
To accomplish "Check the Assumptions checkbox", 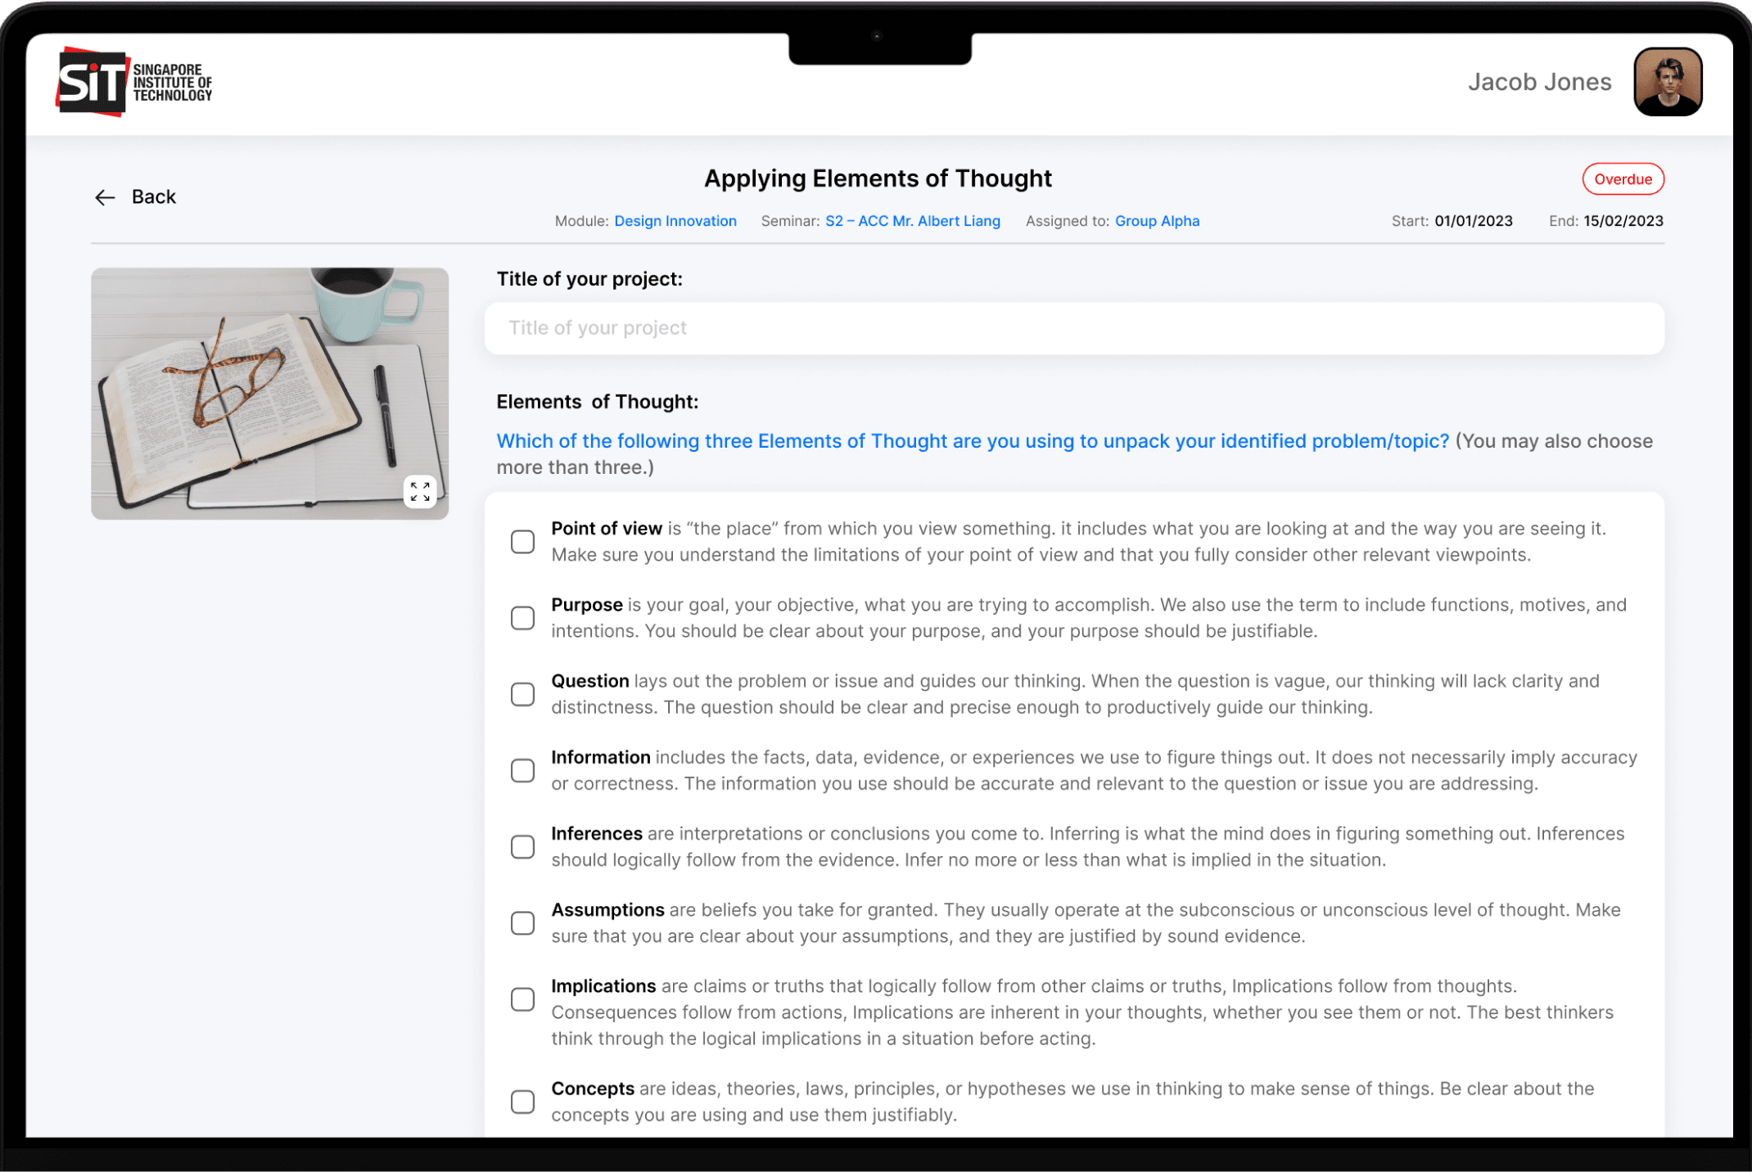I will pyautogui.click(x=522, y=922).
